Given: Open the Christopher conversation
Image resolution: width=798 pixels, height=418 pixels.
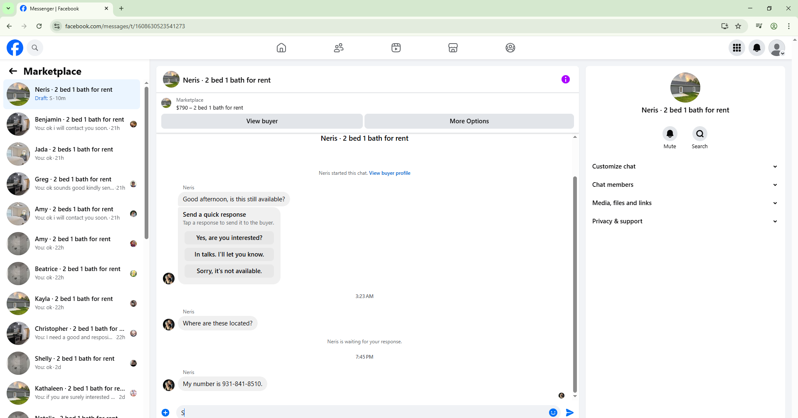Looking at the screenshot, I should point(71,333).
